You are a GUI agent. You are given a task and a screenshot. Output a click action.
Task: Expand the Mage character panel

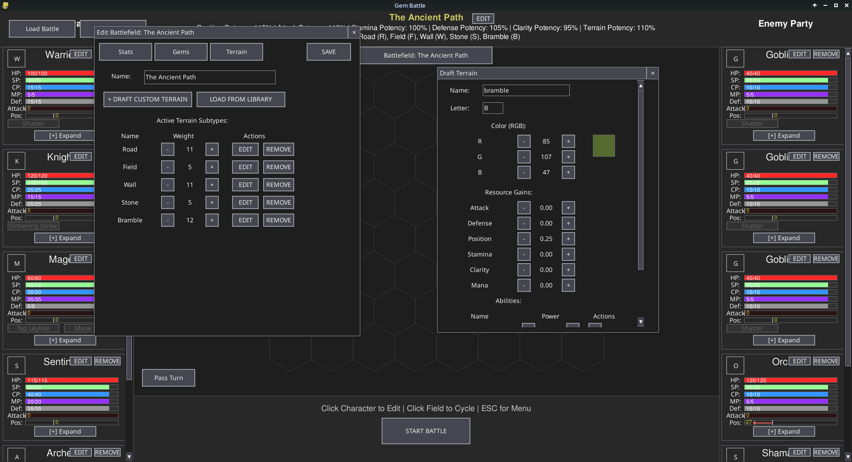pos(65,340)
